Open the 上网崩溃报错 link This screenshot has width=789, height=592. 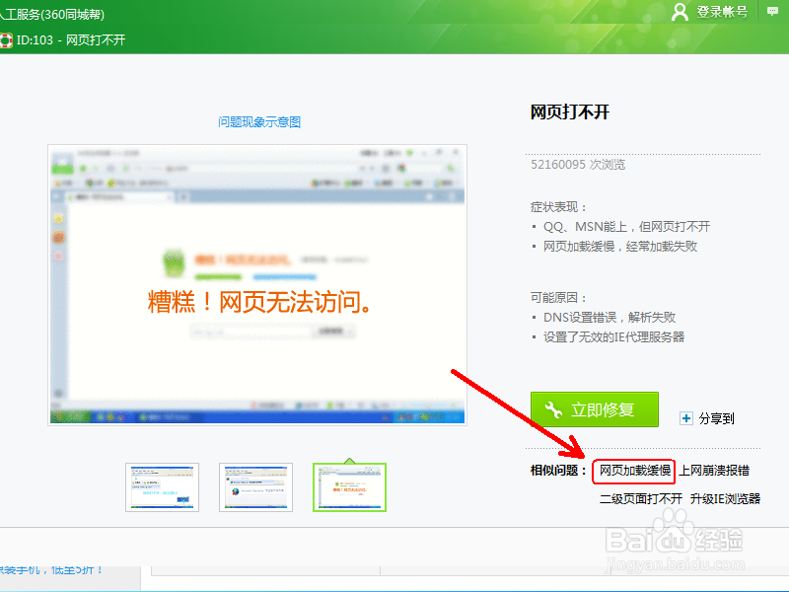tap(714, 471)
